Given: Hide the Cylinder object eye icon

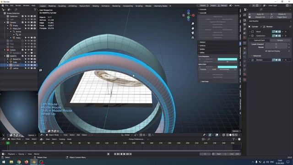Looking at the screenshot, I should tap(28, 65).
